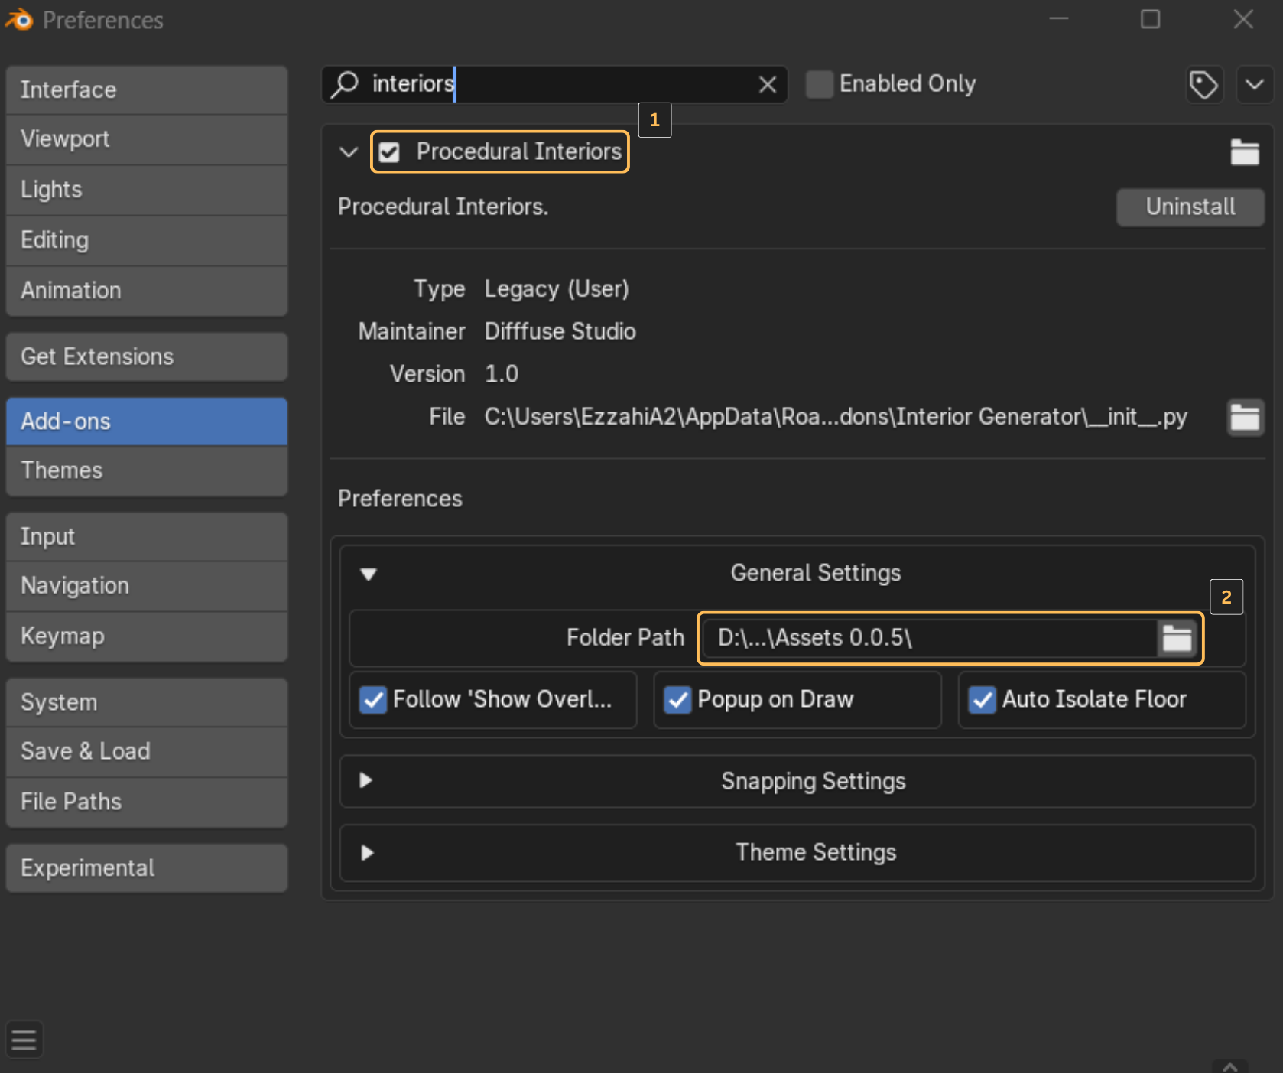Click the 'Legacy (User)' type value
Image resolution: width=1283 pixels, height=1074 pixels.
click(x=557, y=289)
